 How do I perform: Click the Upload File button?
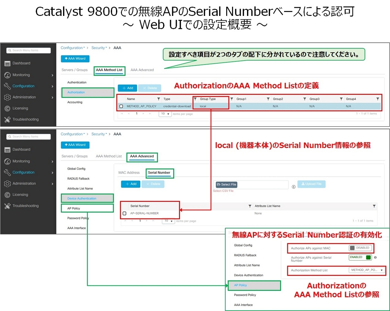[x=311, y=184]
